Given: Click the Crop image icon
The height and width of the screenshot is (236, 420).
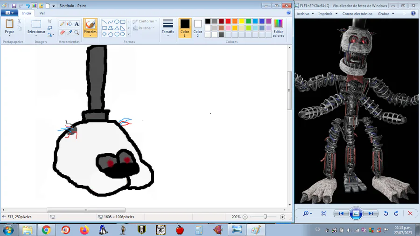Looking at the screenshot, I should 49,21.
